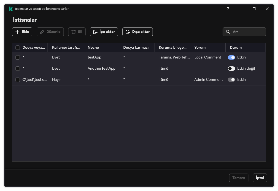The image size is (278, 191).
Task: Click the Dışa aktar export button
Action: (137, 32)
